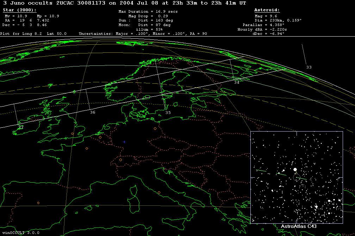
Task: Select the 33 minute time marker
Action: [x=309, y=67]
